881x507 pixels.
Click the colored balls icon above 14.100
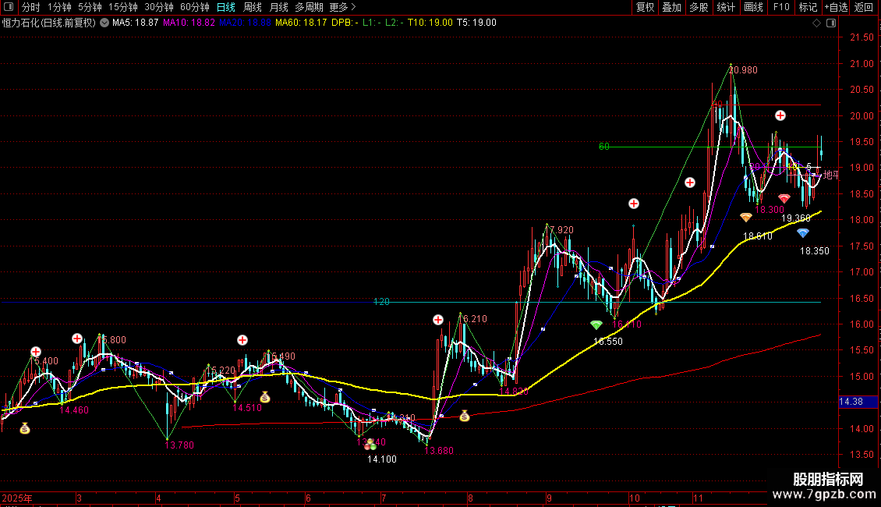[371, 445]
